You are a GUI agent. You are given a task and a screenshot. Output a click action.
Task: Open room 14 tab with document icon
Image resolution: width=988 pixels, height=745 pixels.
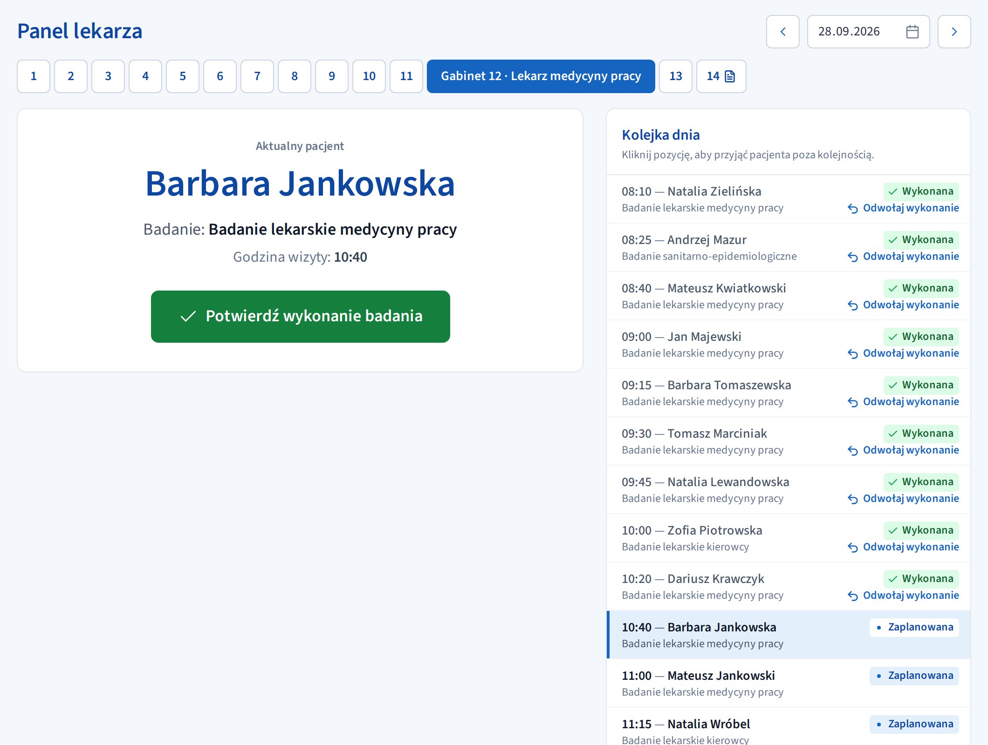(721, 76)
